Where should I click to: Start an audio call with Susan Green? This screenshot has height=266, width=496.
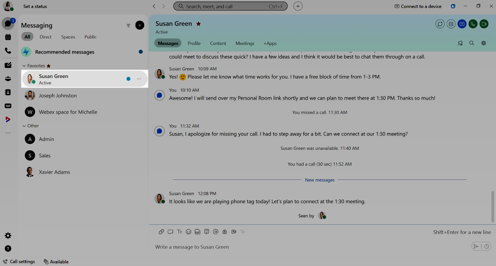473,24
